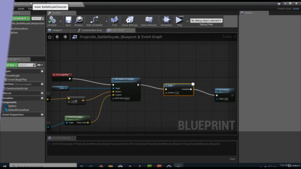This screenshot has width=301, height=169.
Task: Open view options eye dropdown
Action: (40, 65)
